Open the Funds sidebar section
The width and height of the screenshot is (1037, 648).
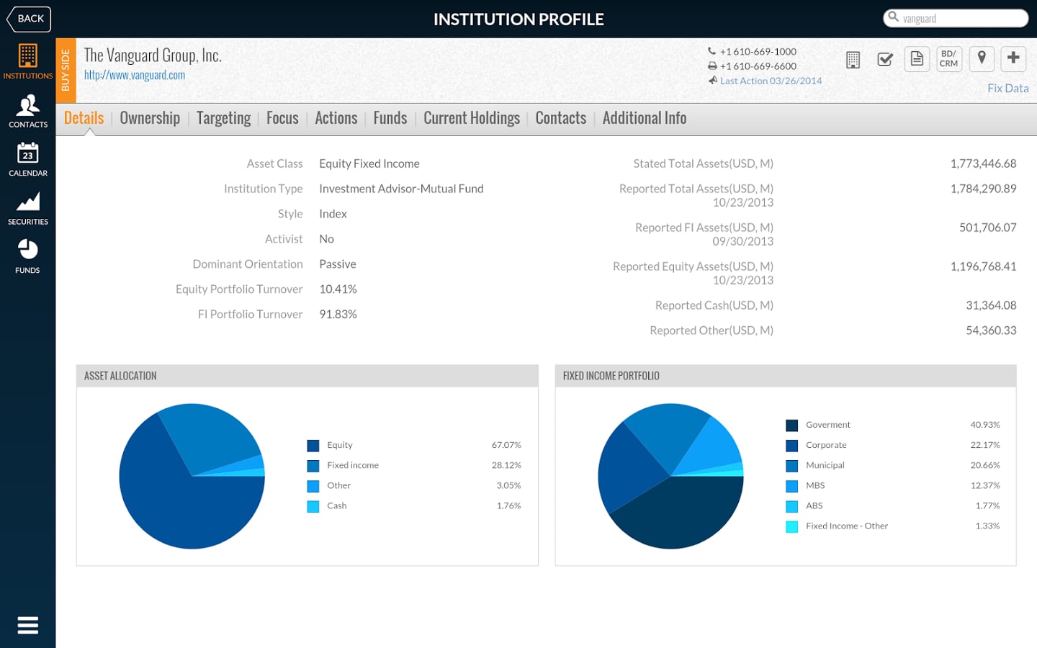pos(27,256)
